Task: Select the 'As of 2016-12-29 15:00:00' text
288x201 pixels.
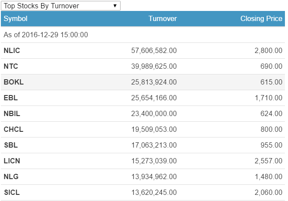Action: [x=46, y=35]
